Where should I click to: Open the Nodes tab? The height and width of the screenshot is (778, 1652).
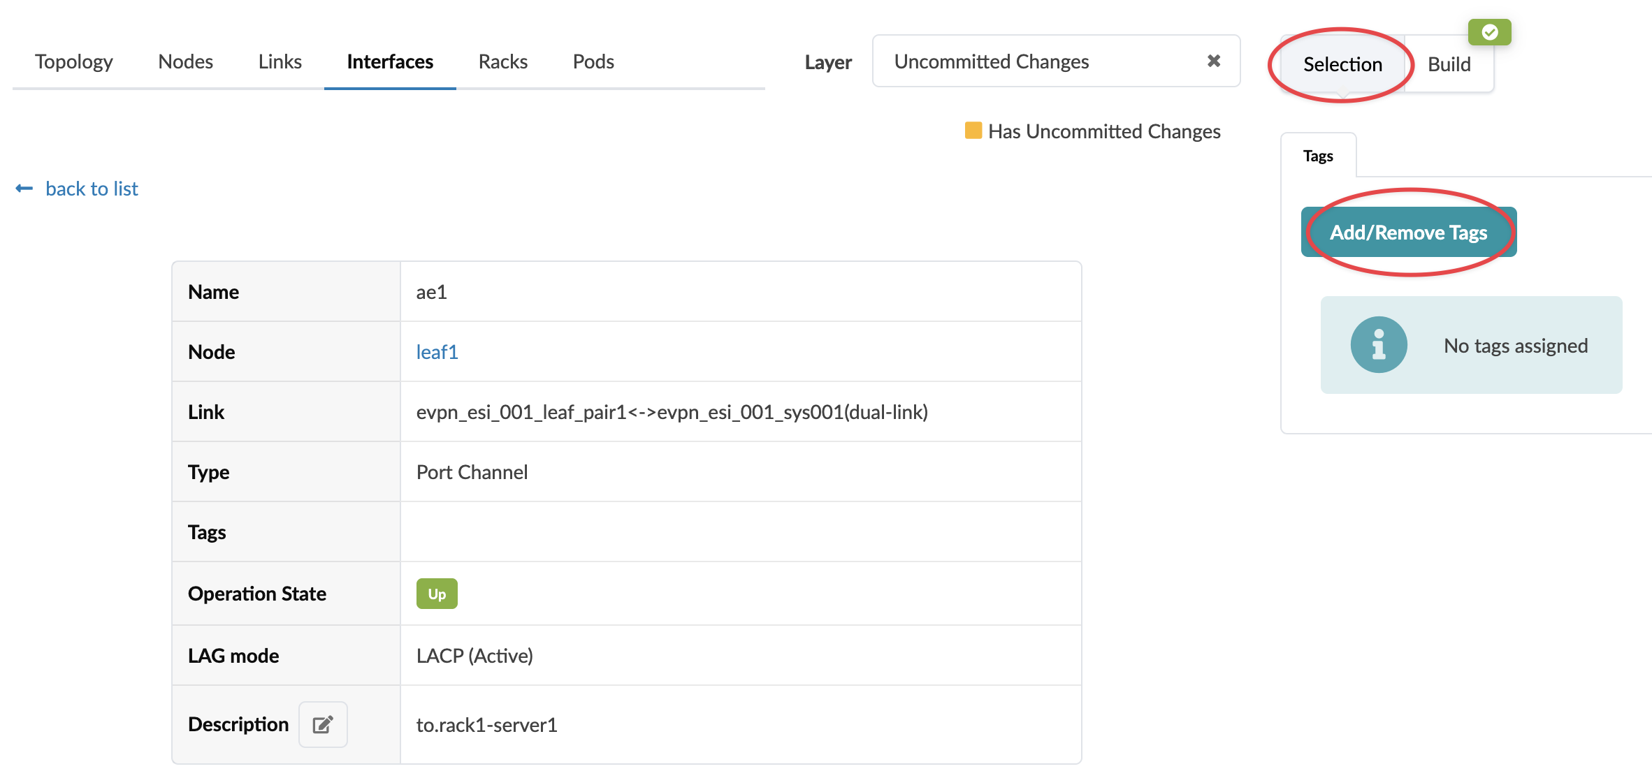point(185,61)
